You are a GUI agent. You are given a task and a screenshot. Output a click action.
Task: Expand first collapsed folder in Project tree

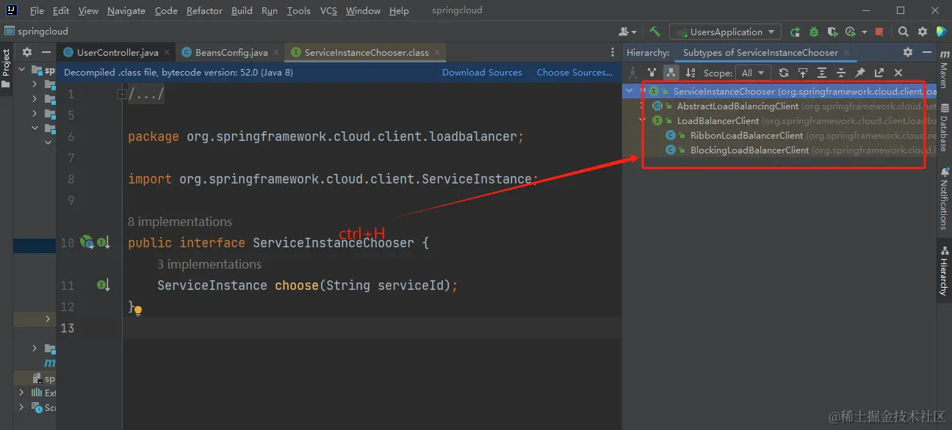tap(35, 84)
